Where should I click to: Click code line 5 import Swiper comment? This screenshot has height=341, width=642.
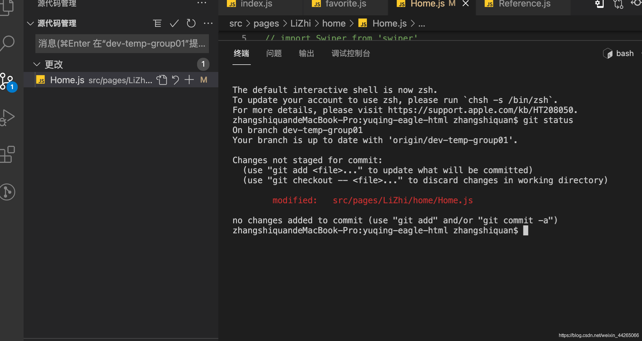click(341, 38)
